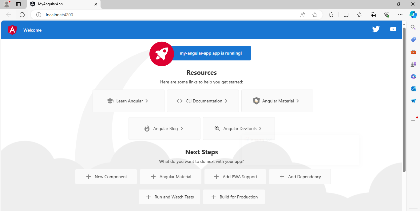Toggle split screen view in the toolbar

coord(346,14)
